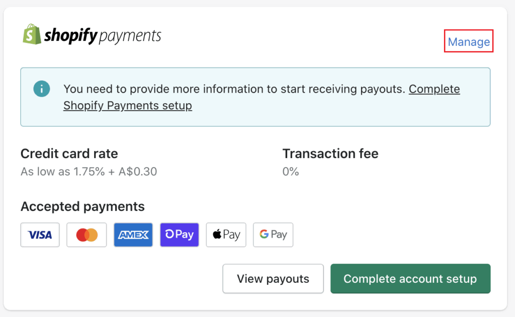Viewport: 515px width, 317px height.
Task: Open the Manage link
Action: 469,42
